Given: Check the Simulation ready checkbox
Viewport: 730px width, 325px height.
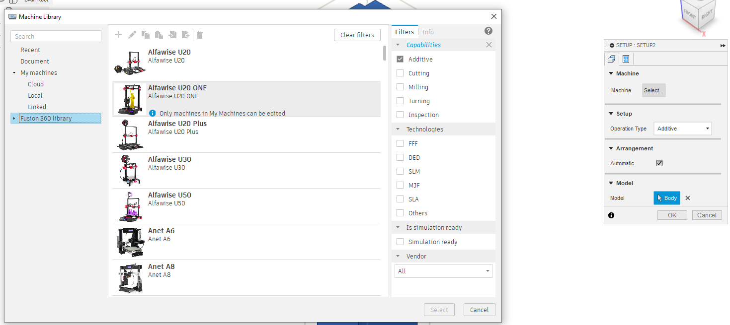Looking at the screenshot, I should (x=400, y=242).
